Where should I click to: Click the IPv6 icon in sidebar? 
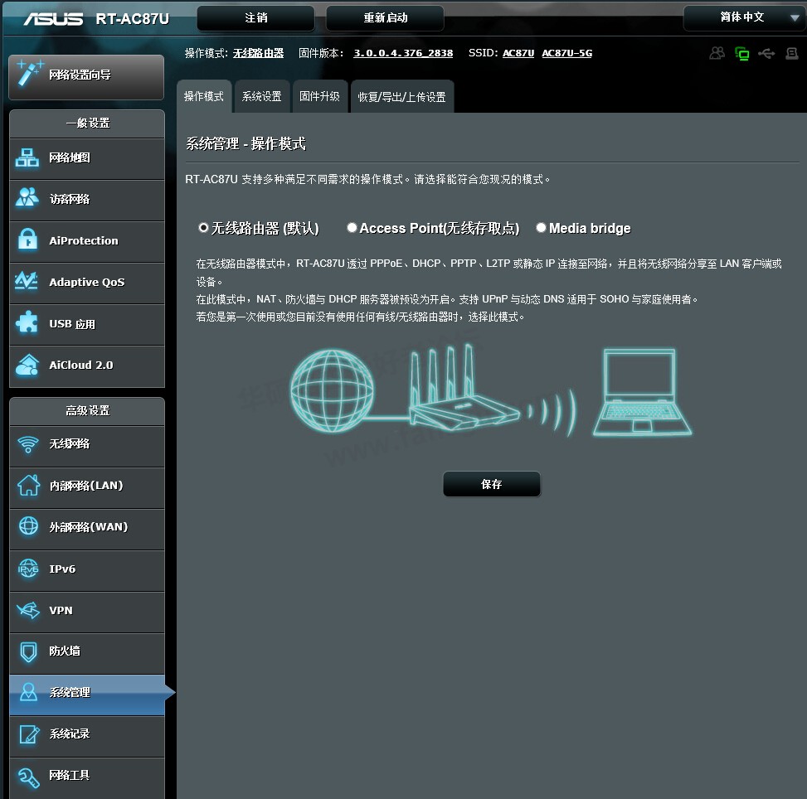28,568
